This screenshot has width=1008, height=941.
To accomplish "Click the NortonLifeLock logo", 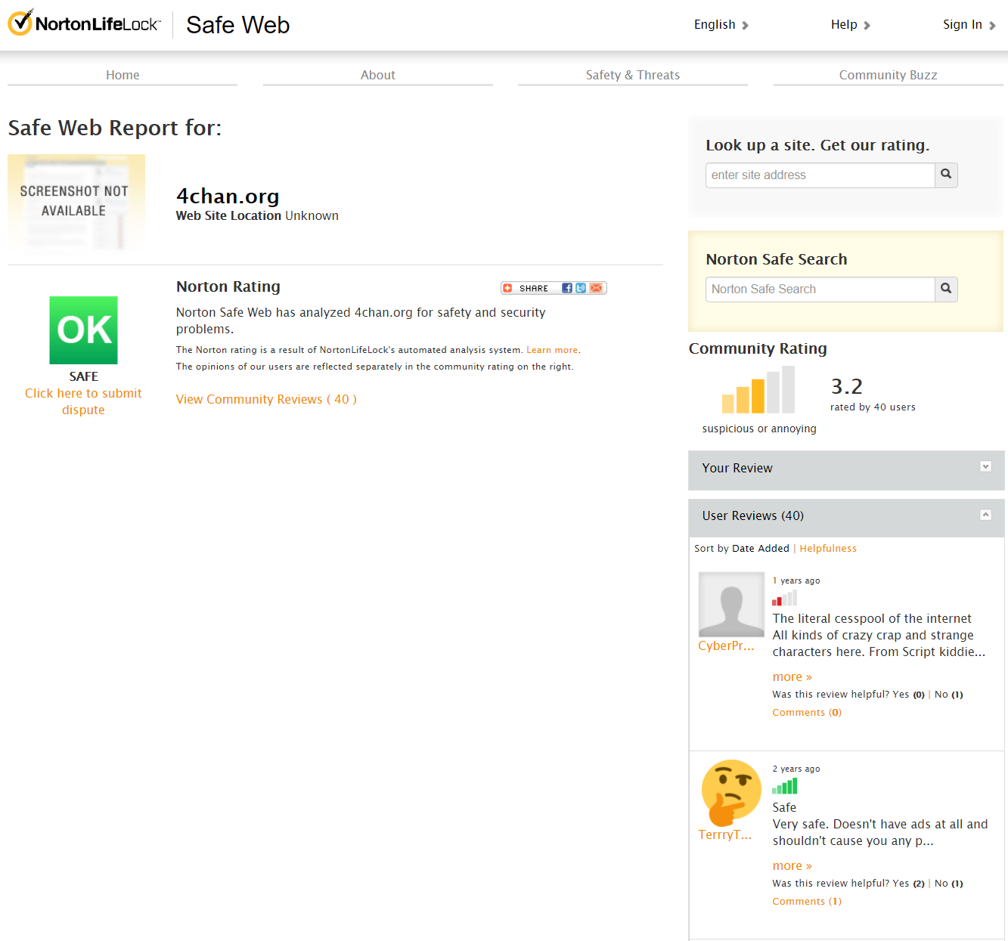I will 84,23.
